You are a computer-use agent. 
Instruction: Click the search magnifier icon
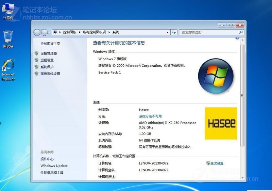[241, 32]
